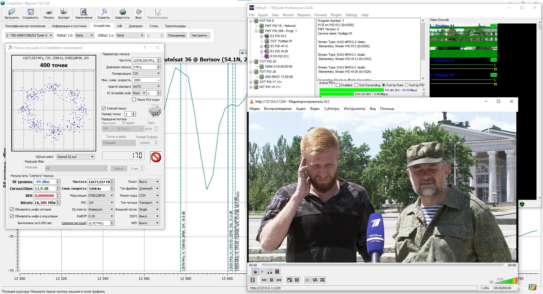Screen dimensions: 543x294
Task: Uncheck the Слепой поиск checkbox
Action: (x=104, y=108)
